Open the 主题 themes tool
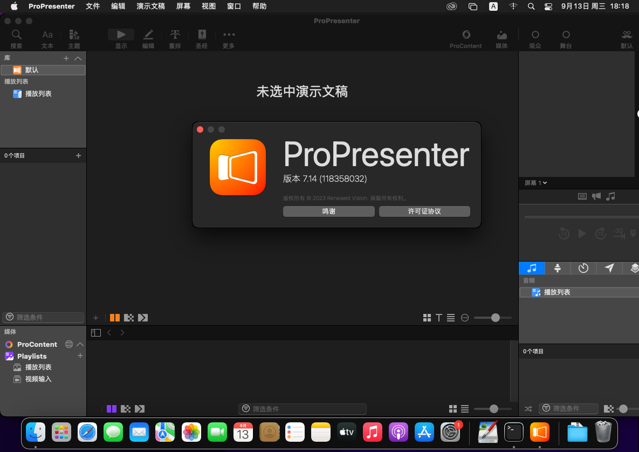Screen dimensions: 639x452 [x=74, y=39]
